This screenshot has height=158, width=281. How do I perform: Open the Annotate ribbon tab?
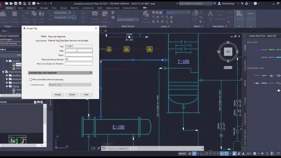tap(32, 8)
